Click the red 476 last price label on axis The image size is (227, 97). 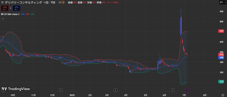221,55
